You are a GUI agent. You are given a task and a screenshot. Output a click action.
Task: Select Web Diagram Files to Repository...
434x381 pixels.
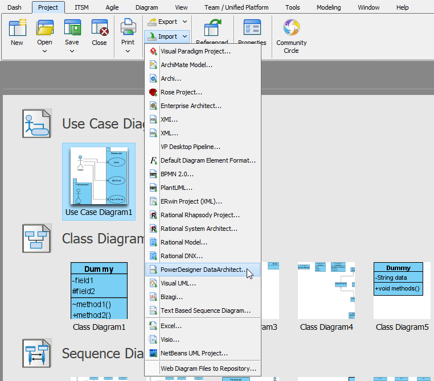[203, 368]
